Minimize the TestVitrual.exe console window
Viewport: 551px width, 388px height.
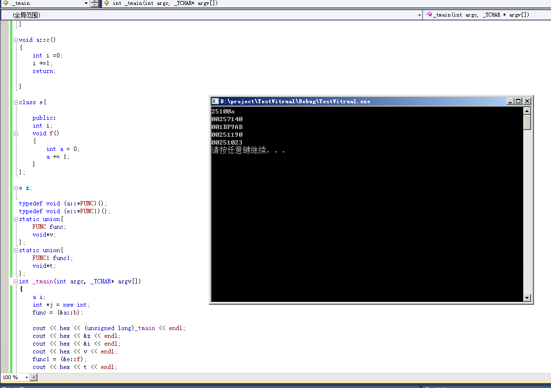click(x=510, y=101)
